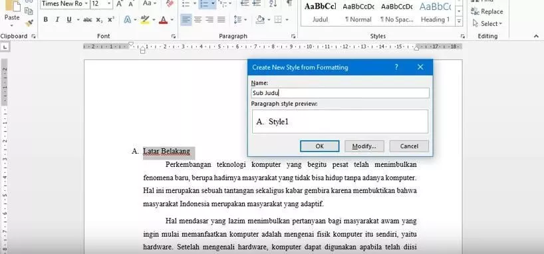This screenshot has width=544, height=254.
Task: Toggle Underline formatting
Action: 69,20
